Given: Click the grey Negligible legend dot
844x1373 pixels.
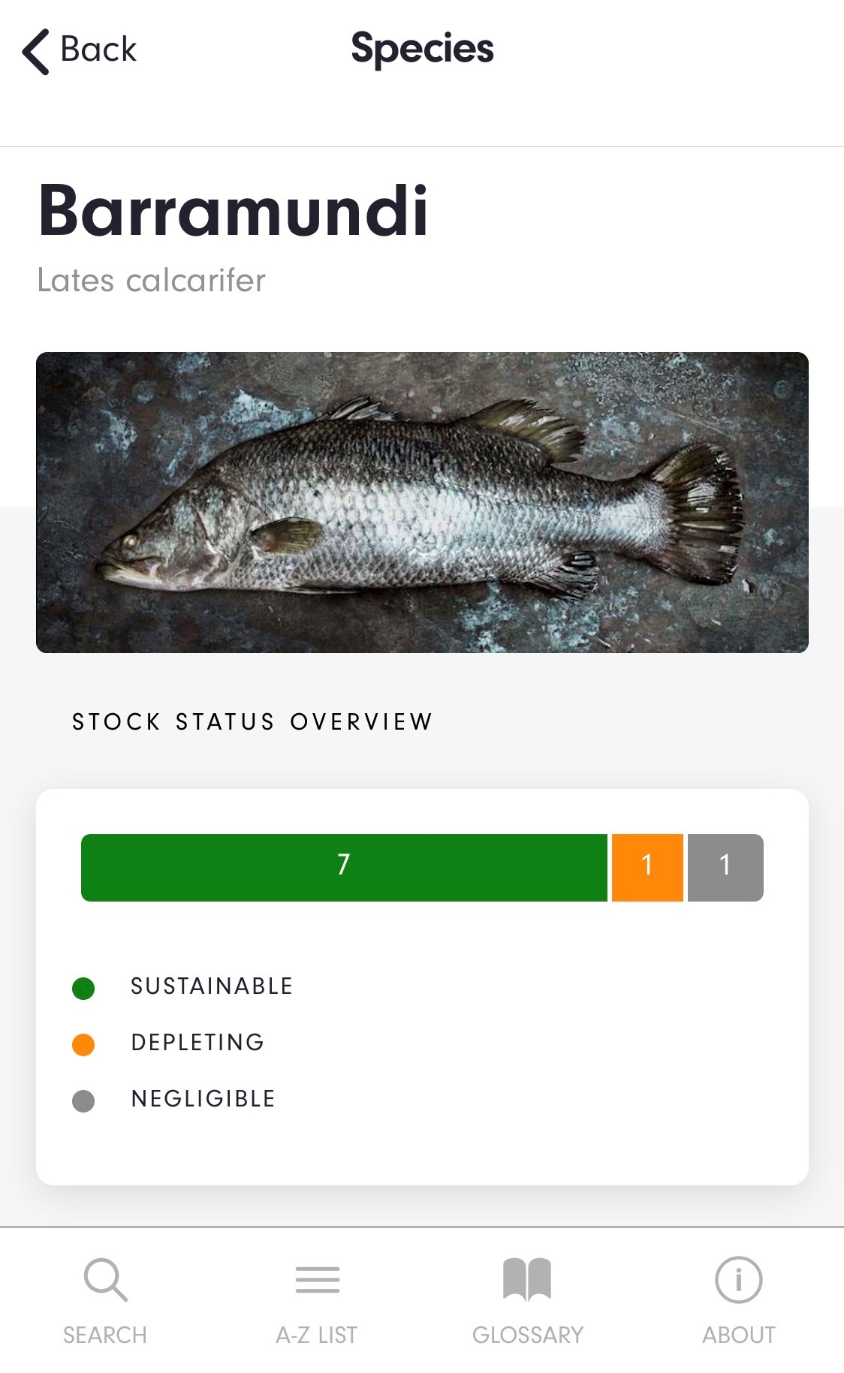Looking at the screenshot, I should pyautogui.click(x=83, y=1101).
